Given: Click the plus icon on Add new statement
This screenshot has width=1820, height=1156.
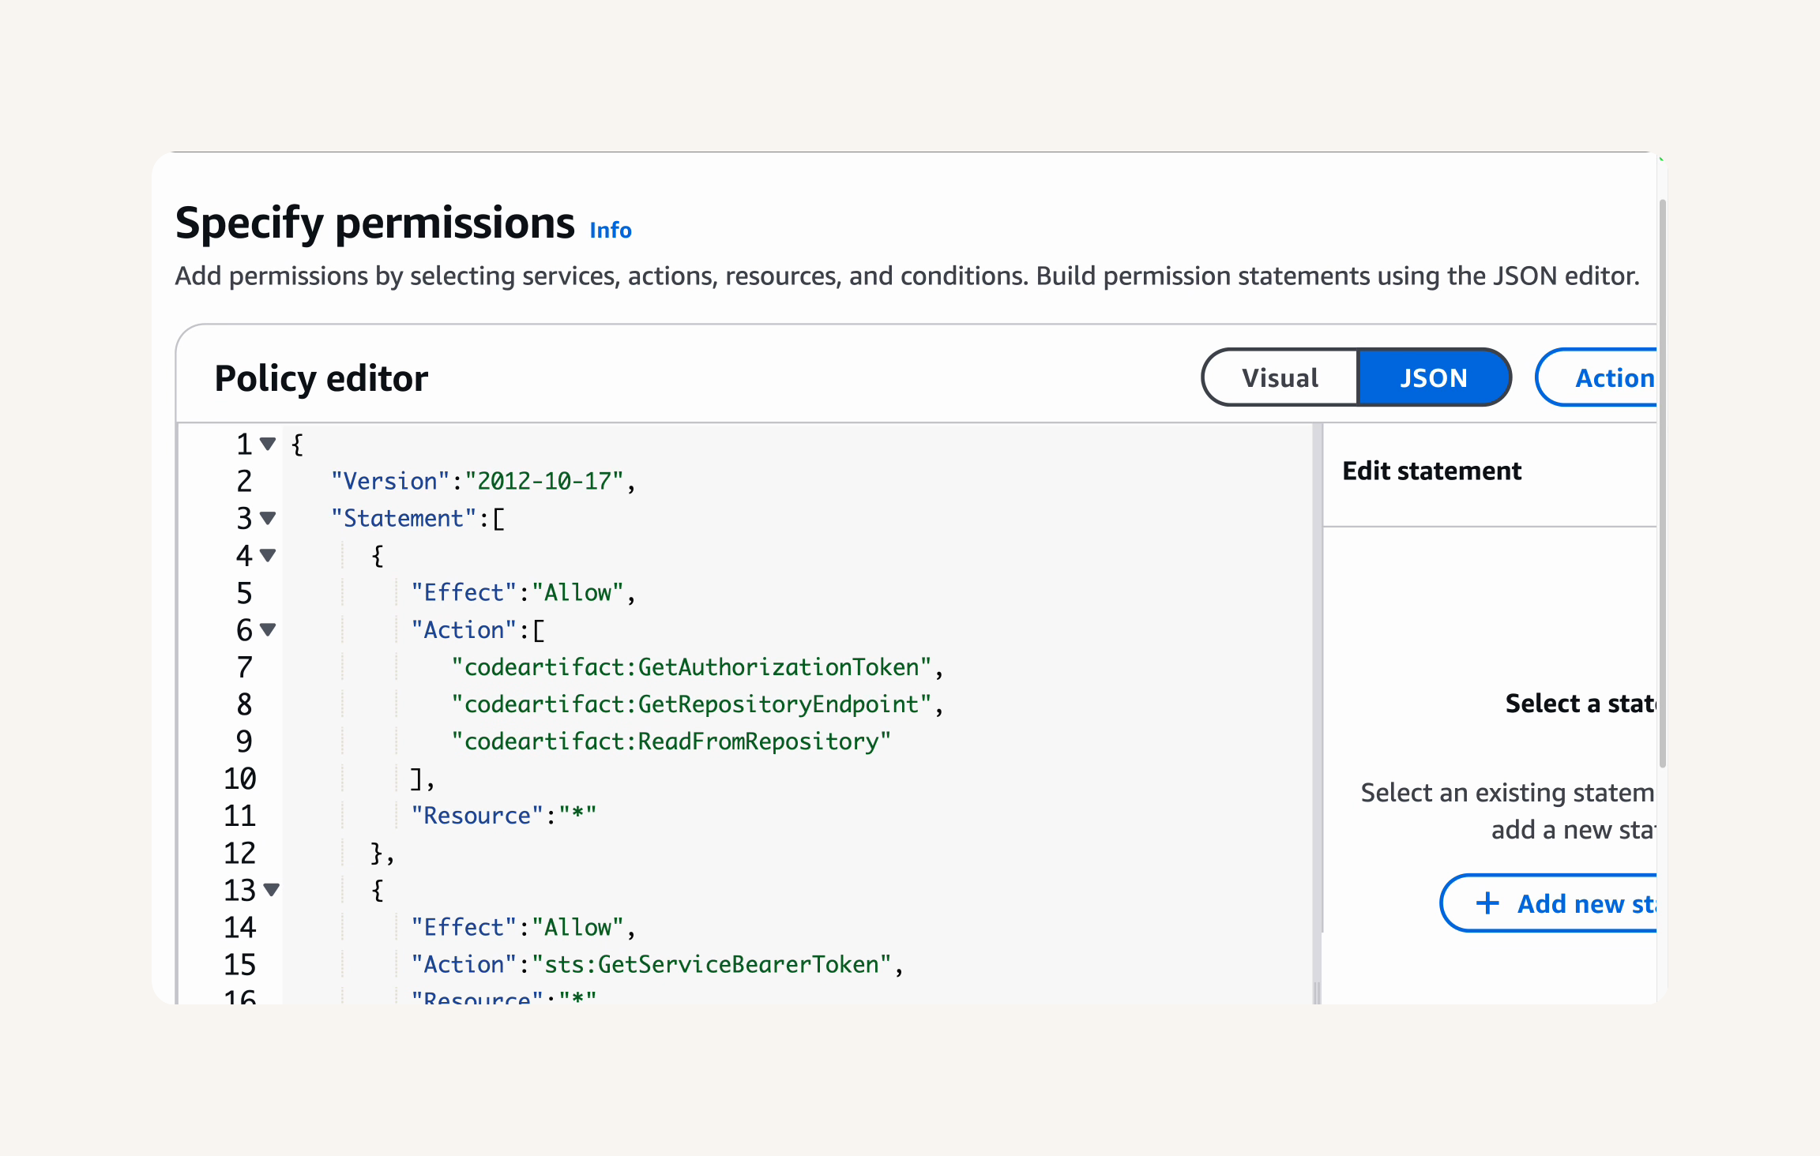Looking at the screenshot, I should (1487, 903).
